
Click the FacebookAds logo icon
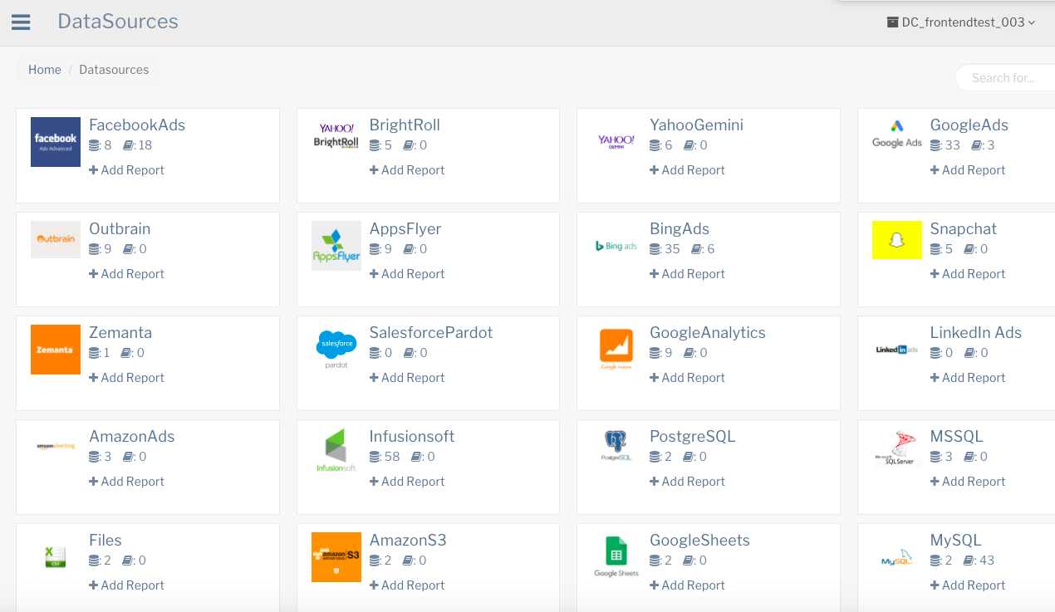(56, 142)
